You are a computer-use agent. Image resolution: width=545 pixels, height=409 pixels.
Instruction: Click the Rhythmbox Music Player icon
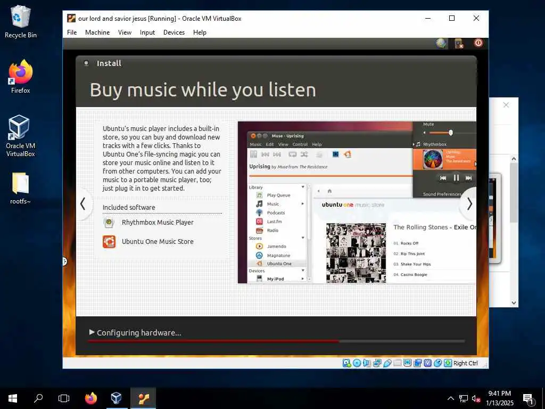[109, 222]
